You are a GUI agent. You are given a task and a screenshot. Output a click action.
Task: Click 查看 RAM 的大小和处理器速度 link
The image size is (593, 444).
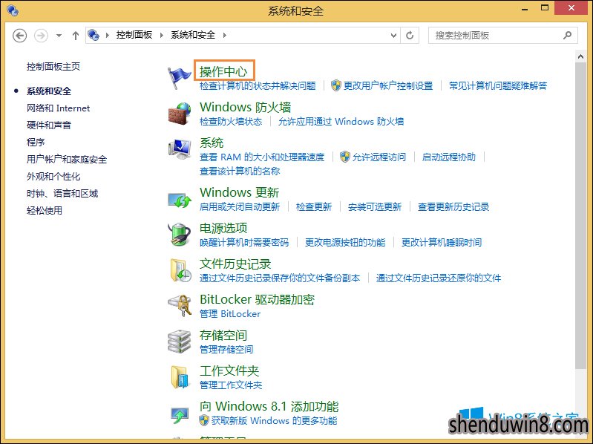pyautogui.click(x=262, y=157)
